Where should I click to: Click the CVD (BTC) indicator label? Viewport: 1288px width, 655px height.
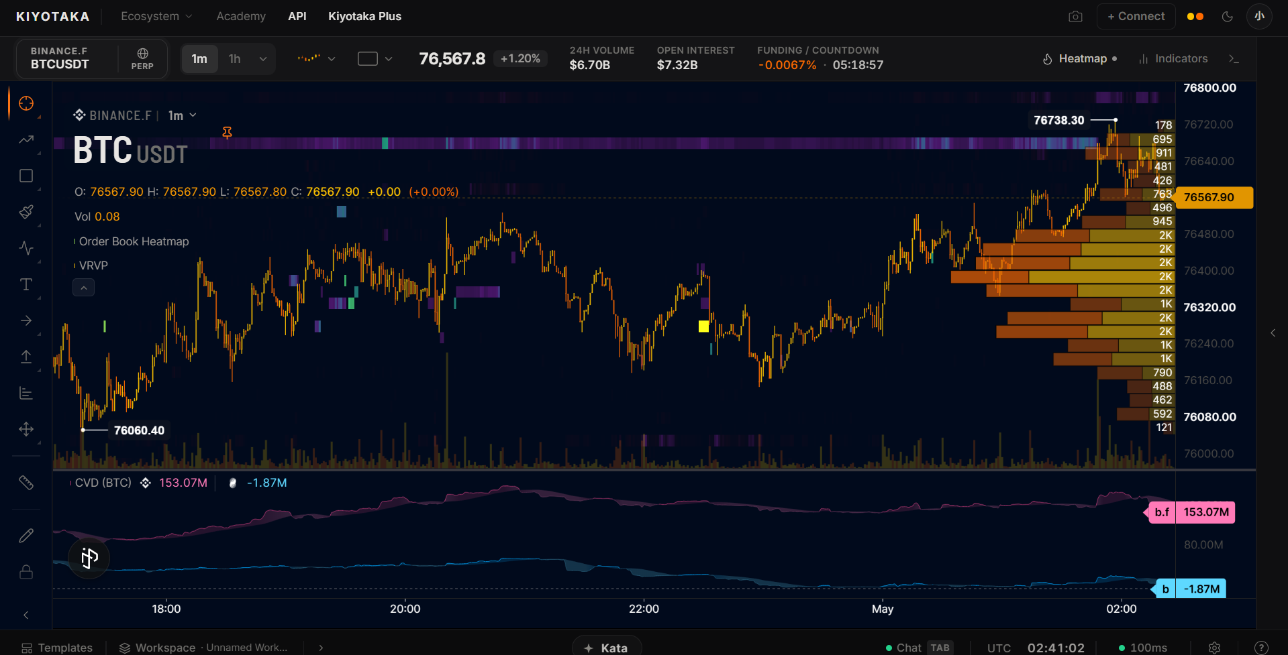pos(103,483)
